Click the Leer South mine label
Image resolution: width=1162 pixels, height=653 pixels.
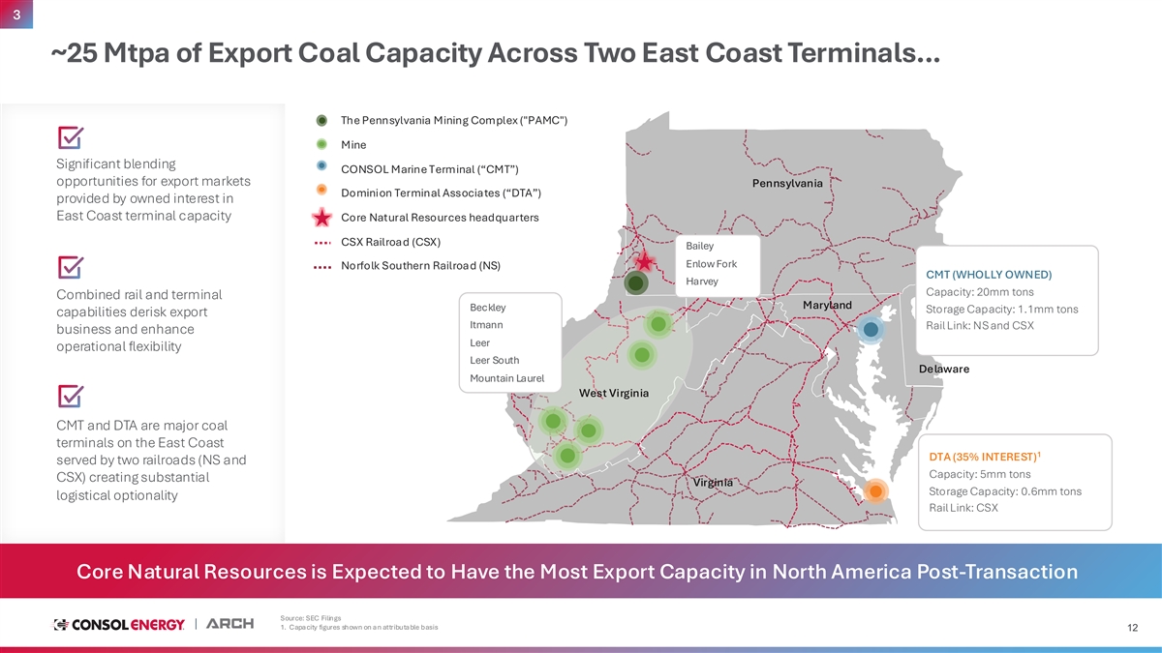(x=493, y=361)
